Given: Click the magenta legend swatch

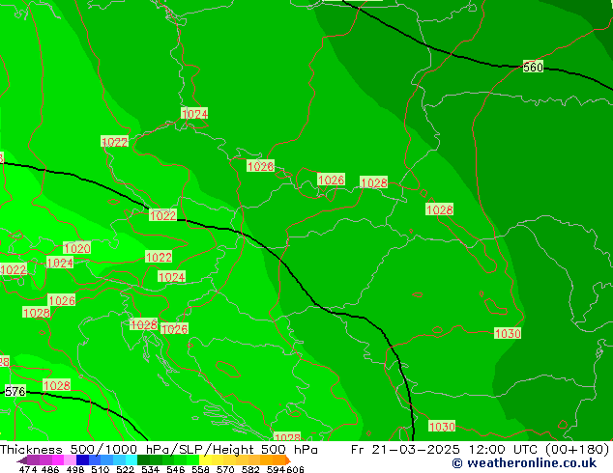Looking at the screenshot, I should point(58,460).
